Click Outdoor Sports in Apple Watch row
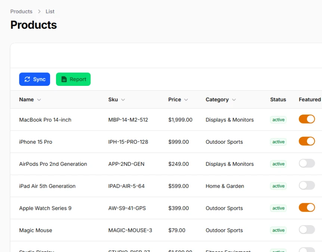The image size is (322, 252). [224, 208]
